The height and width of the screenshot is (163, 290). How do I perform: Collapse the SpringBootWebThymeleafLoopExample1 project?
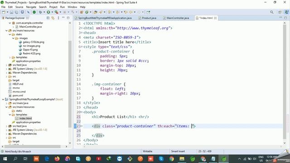point(3,99)
